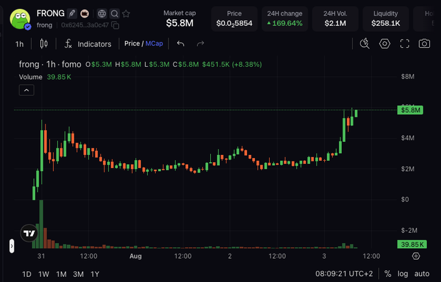The height and width of the screenshot is (282, 441).
Task: Click the Liquidity $258.1K card
Action: point(386,19)
